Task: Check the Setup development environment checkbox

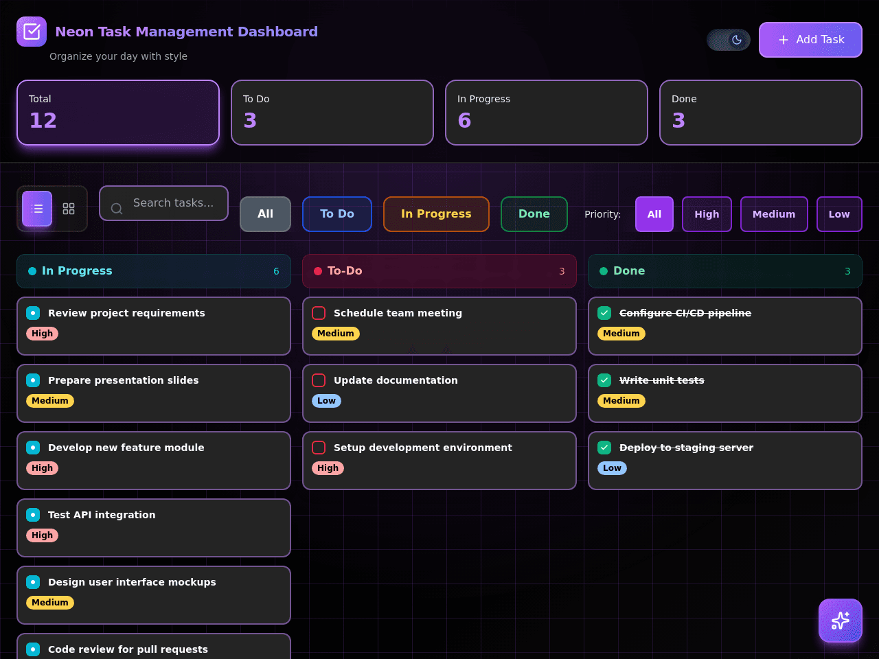Action: (x=319, y=448)
